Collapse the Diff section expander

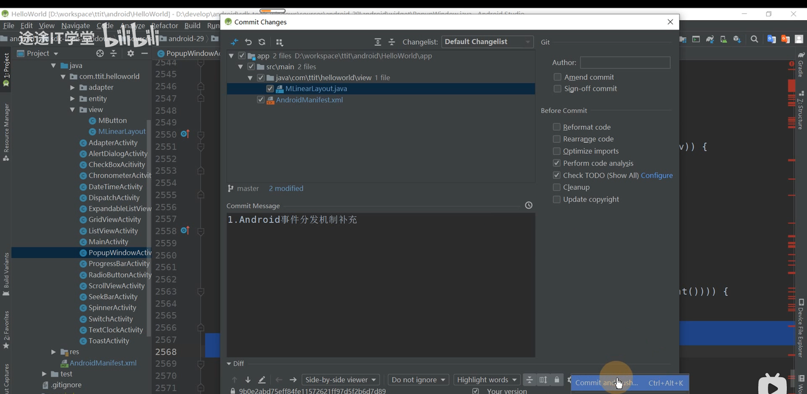click(229, 364)
